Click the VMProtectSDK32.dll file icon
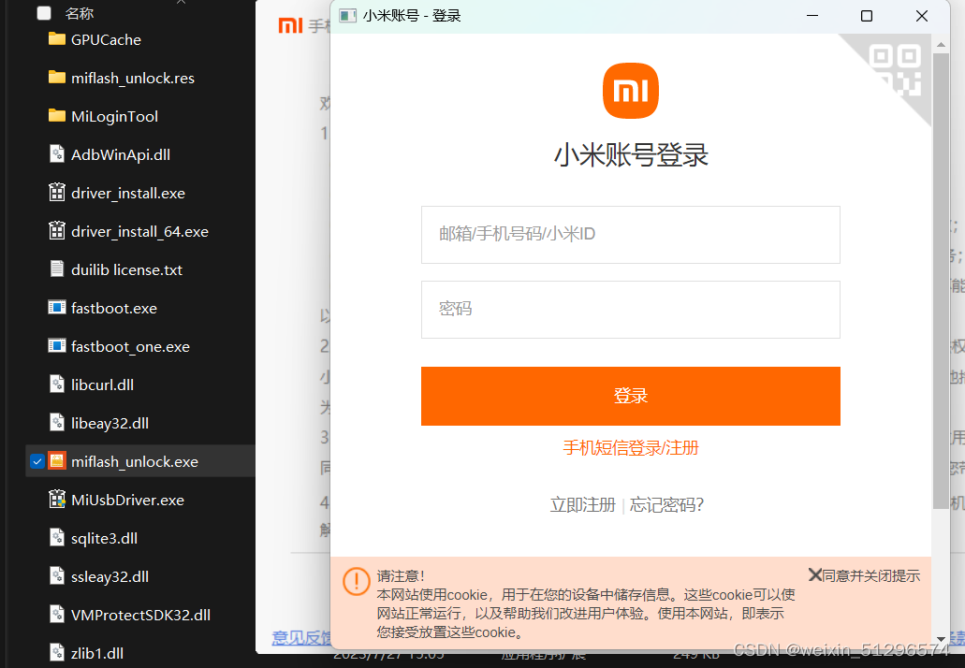The width and height of the screenshot is (965, 668). click(x=56, y=614)
